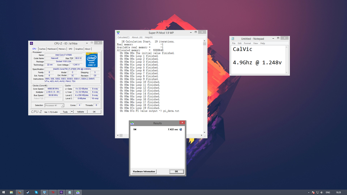Switch to the About tab in CPU-Z

coord(88,49)
